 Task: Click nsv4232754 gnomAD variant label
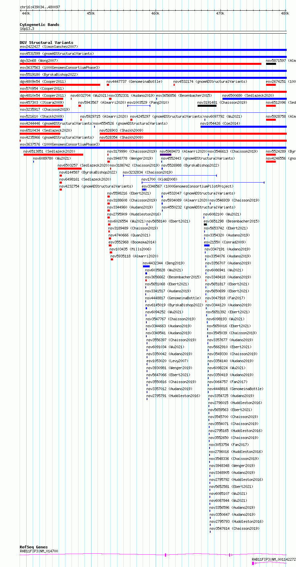[96, 187]
